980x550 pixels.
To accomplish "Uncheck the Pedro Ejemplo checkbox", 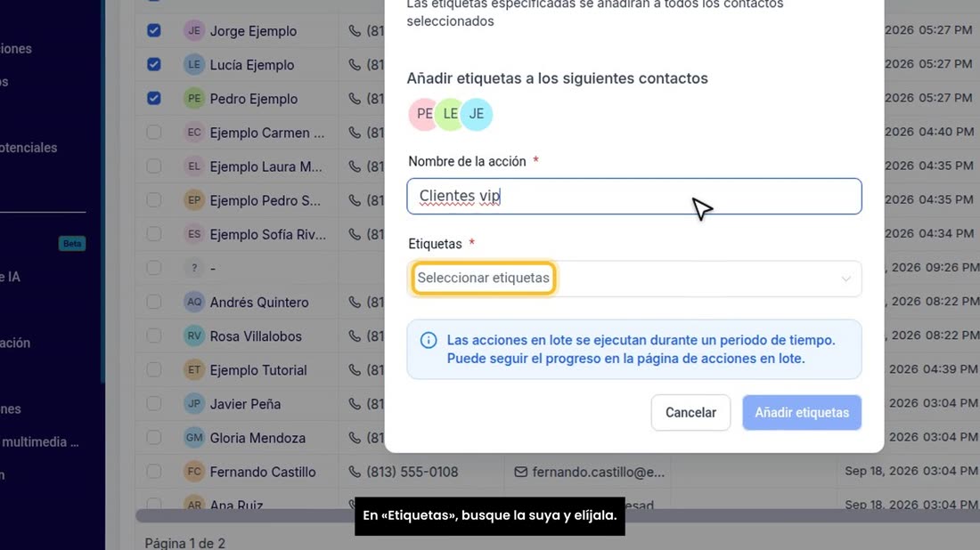I will coord(154,99).
